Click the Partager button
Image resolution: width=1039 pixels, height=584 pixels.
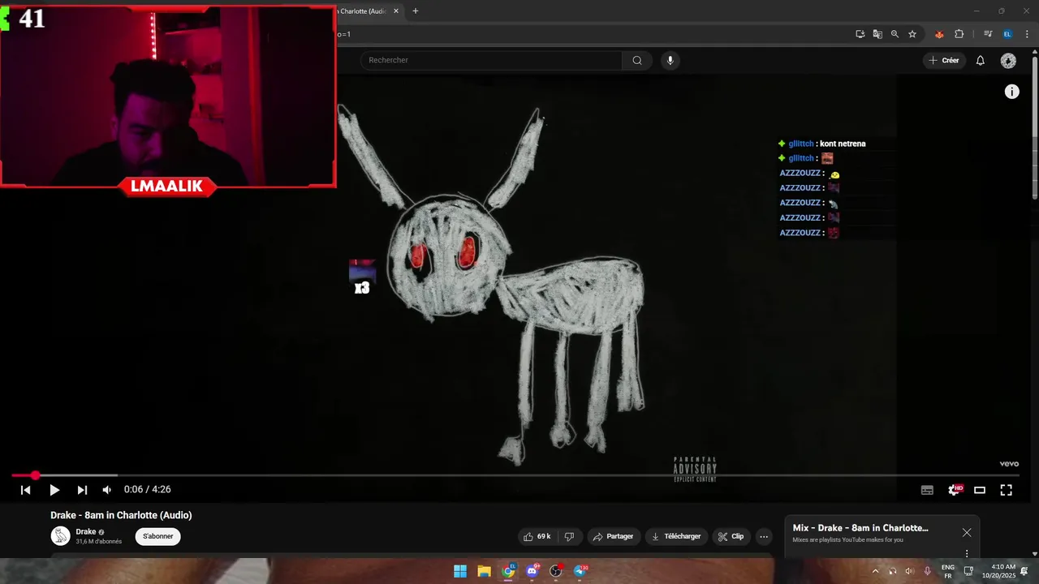[x=613, y=536]
